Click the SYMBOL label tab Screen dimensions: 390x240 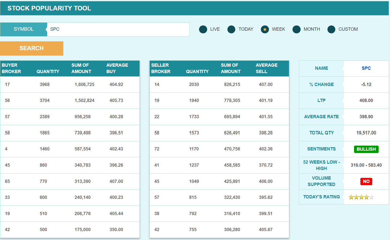[24, 29]
